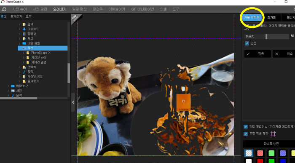Image resolution: width=295 pixels, height=163 pixels.
Task: Switch to the 폴더 panel tab
Action: coord(3,16)
